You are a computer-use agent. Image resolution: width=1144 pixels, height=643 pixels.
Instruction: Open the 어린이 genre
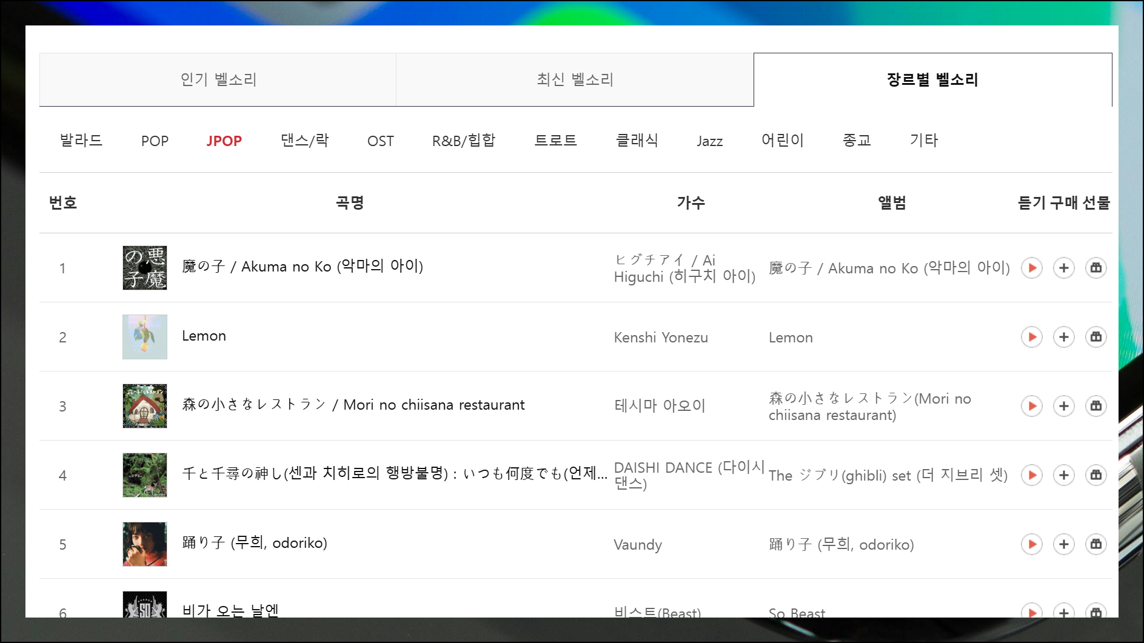pyautogui.click(x=782, y=141)
